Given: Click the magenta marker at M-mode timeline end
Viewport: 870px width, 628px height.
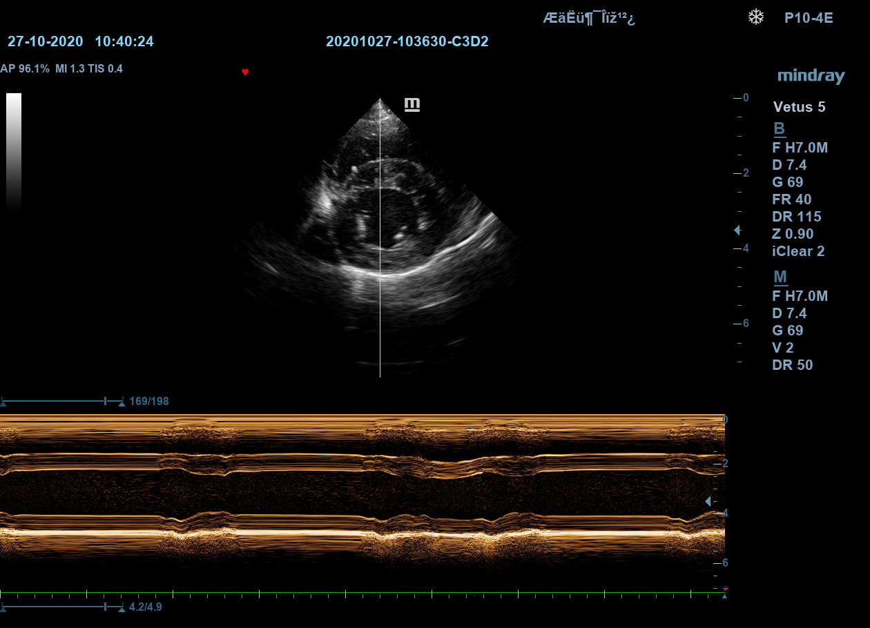Looking at the screenshot, I should [x=724, y=589].
